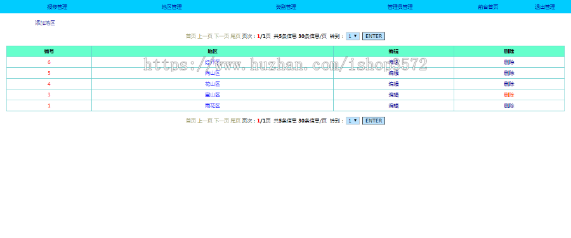Go to 前台首页 from the nav bar

488,7
